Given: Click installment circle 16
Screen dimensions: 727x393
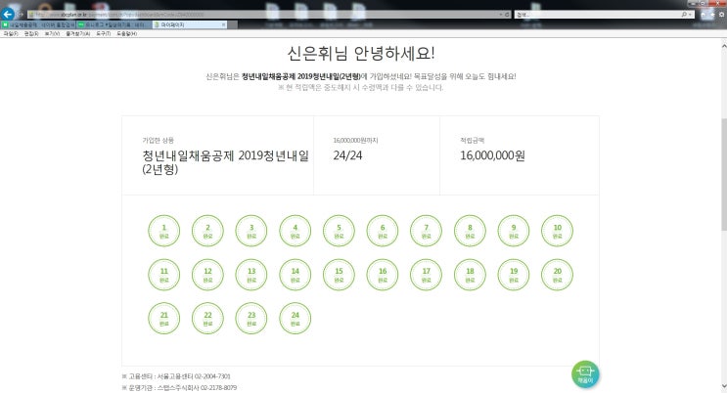Looking at the screenshot, I should [383, 275].
